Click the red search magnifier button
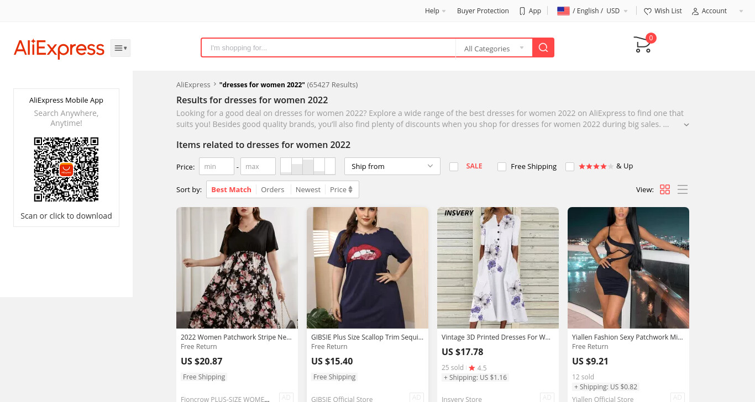The width and height of the screenshot is (755, 402). 543,47
